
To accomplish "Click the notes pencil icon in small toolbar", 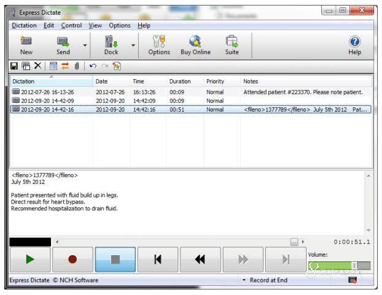I will 117,66.
